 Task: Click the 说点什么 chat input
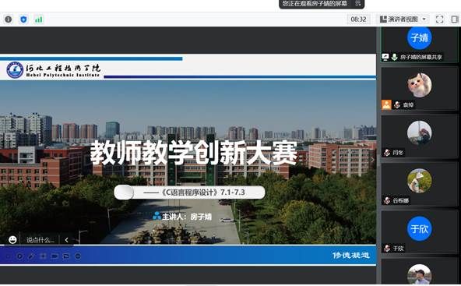40,240
